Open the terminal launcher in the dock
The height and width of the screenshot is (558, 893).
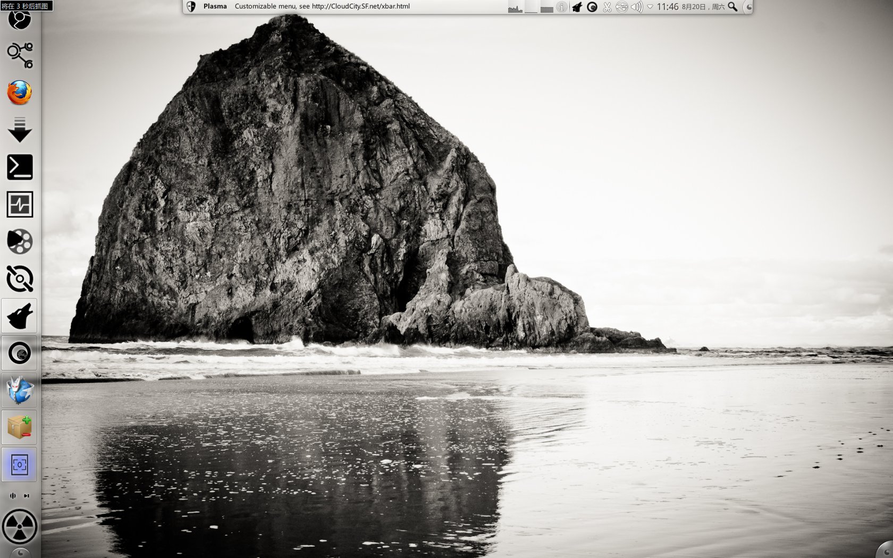coord(20,167)
